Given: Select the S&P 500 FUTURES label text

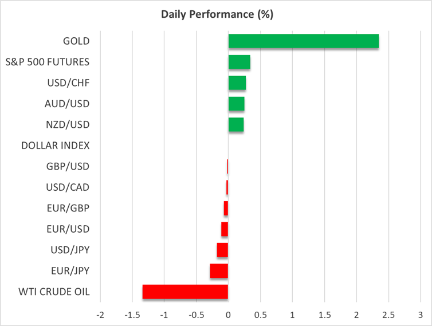Looking at the screenshot, I should (x=54, y=62).
